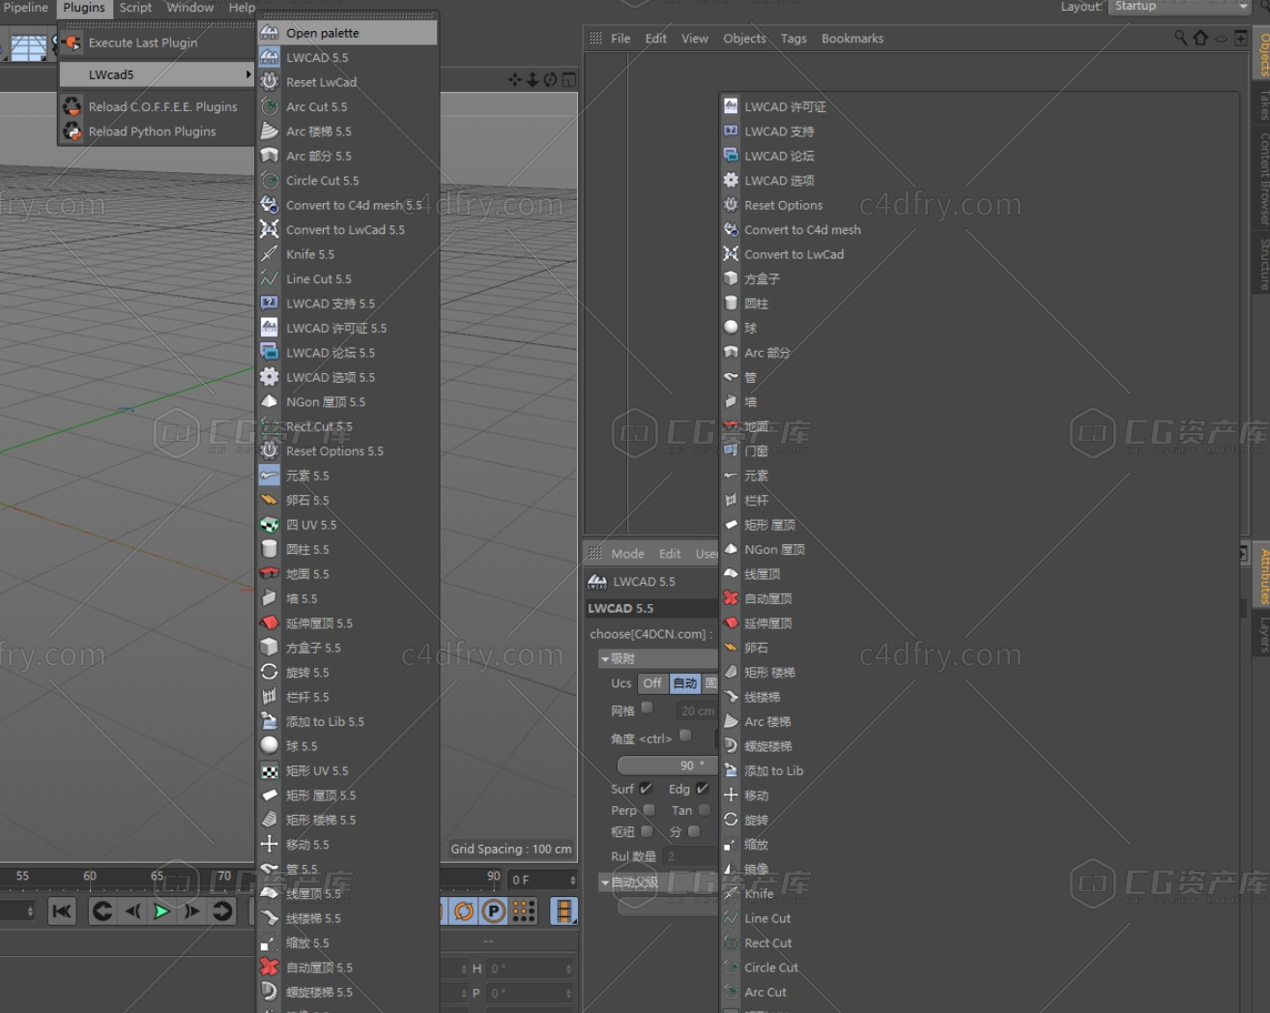Viewport: 1270px width, 1013px height.
Task: Uncheck the Surf snapping checkbox
Action: click(646, 789)
